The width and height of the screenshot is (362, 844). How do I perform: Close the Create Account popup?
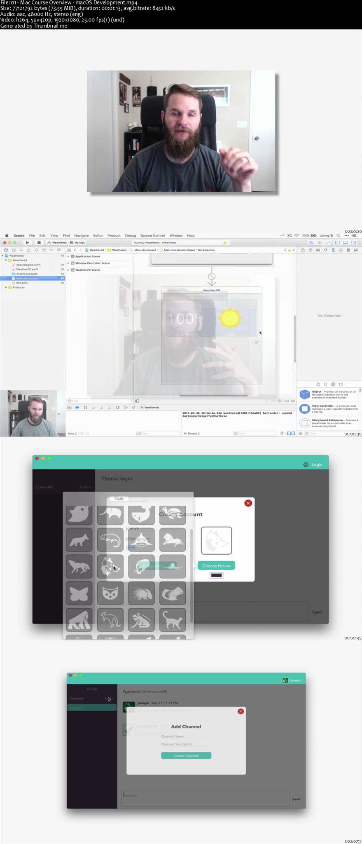(248, 503)
